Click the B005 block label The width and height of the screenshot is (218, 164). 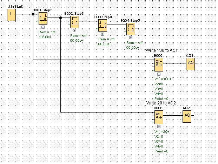pyautogui.click(x=158, y=56)
